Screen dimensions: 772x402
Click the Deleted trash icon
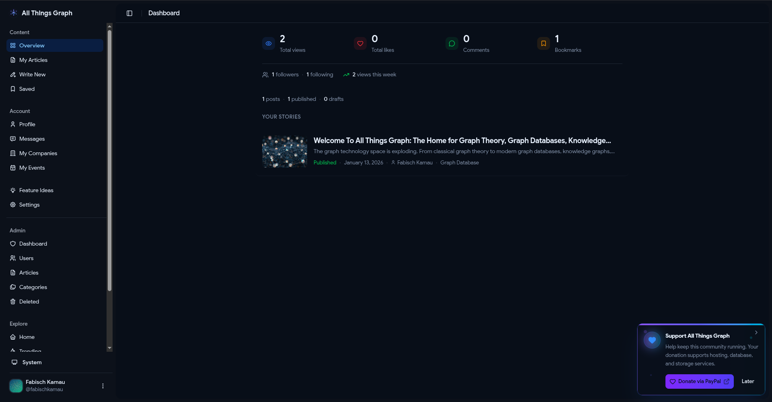pyautogui.click(x=13, y=301)
